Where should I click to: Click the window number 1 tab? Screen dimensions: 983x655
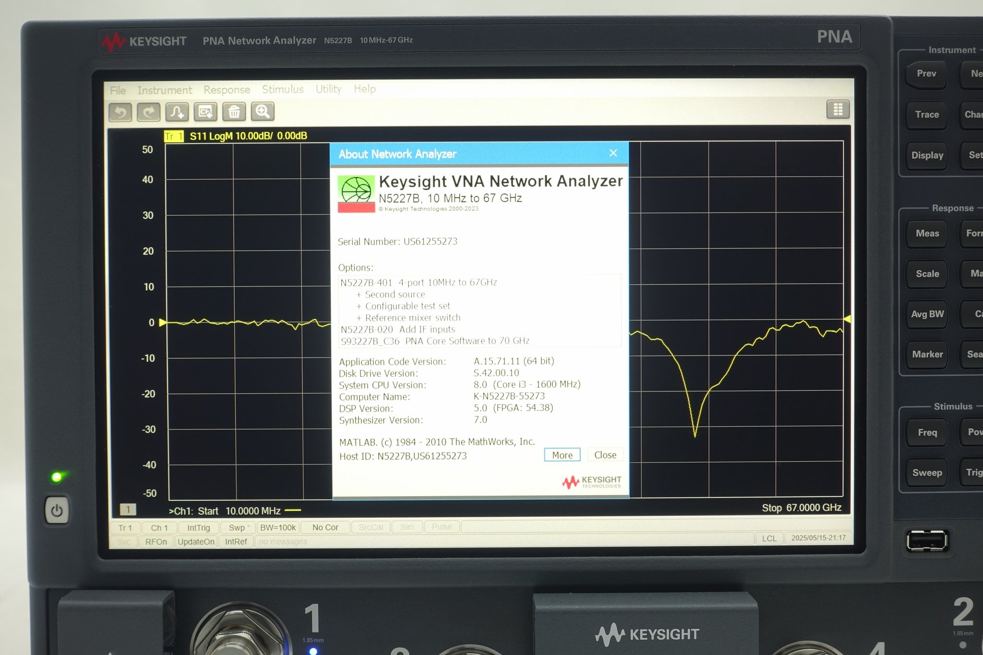pyautogui.click(x=128, y=509)
